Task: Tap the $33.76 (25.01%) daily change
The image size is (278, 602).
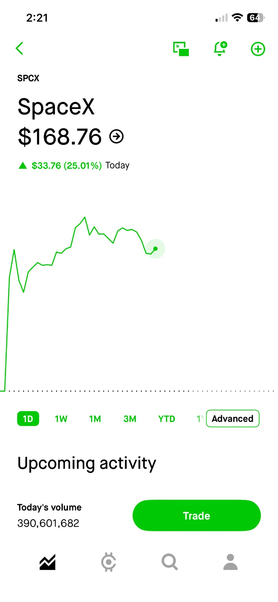Action: [x=67, y=166]
